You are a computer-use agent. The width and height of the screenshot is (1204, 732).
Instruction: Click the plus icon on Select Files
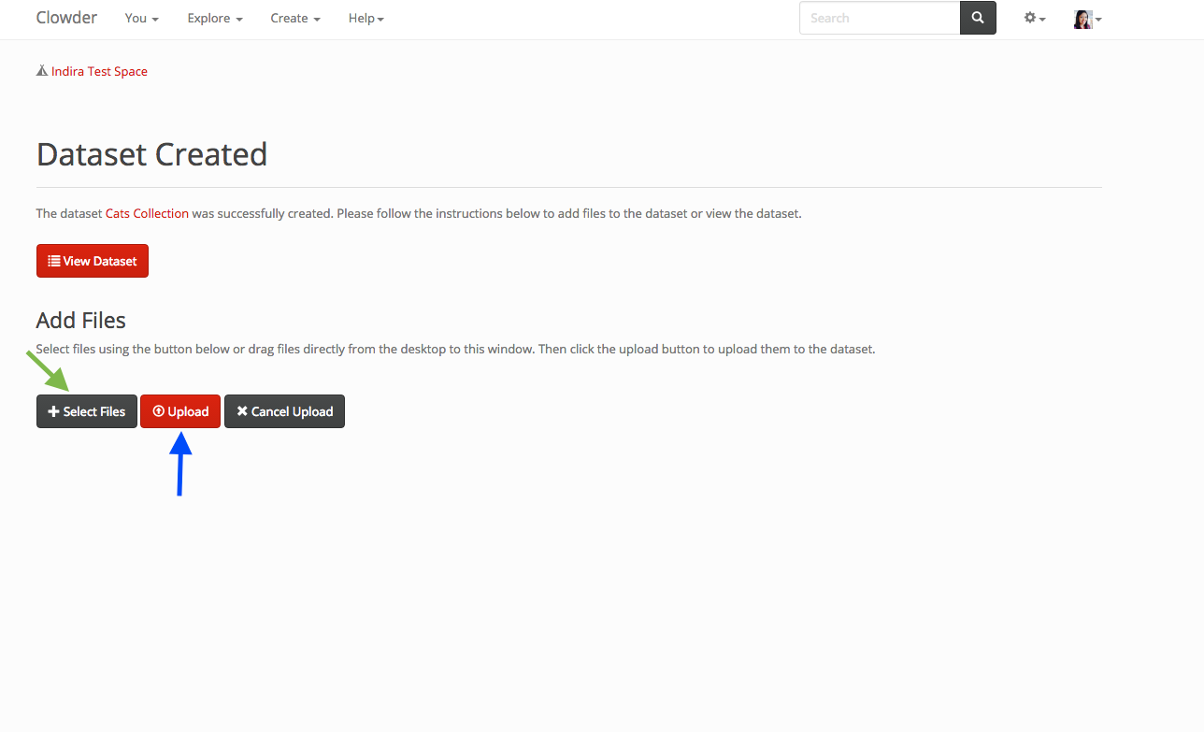[x=53, y=411]
